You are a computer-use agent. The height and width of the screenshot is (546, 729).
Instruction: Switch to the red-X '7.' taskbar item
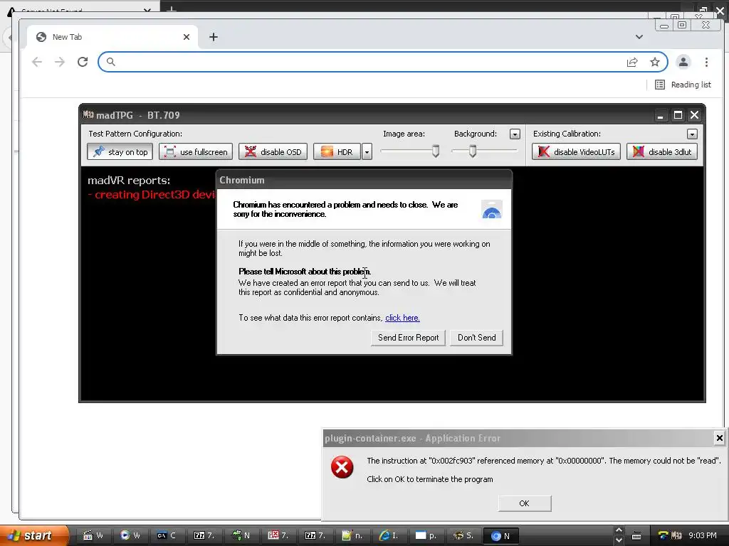coord(278,535)
